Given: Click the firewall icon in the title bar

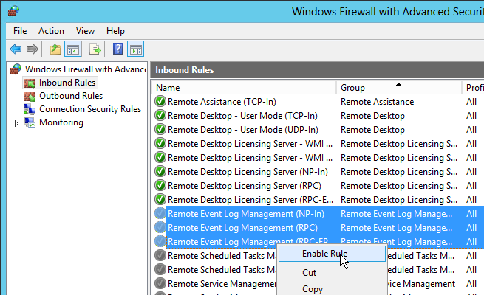Looking at the screenshot, I should coord(13,11).
